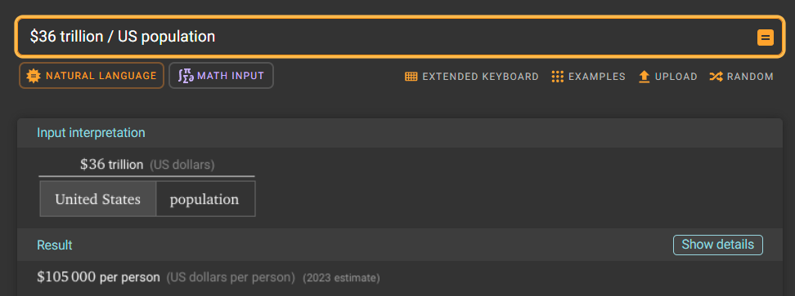Click the $36 trillion numerator text

point(111,165)
